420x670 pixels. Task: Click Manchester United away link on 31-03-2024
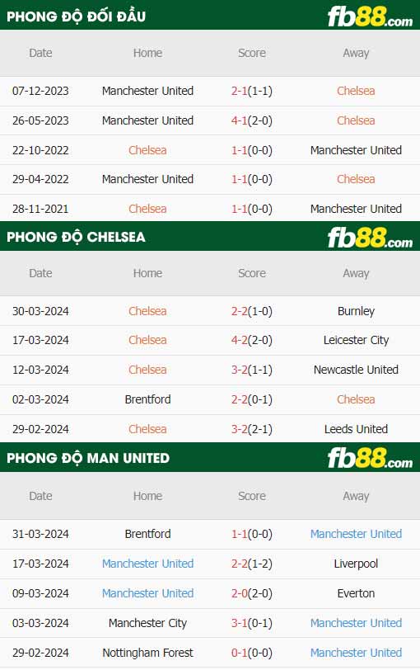pyautogui.click(x=356, y=534)
